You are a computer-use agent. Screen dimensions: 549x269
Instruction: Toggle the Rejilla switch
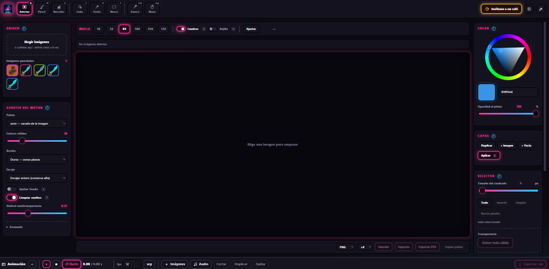[x=213, y=29]
